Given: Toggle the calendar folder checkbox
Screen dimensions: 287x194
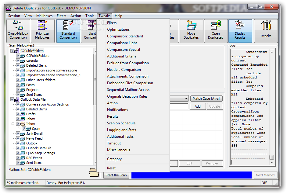Looking at the screenshot, I should click(18, 61).
